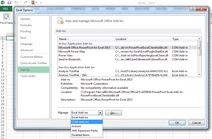Image resolution: width=212 pixels, height=139 pixels.
Task: Click Cancel to dismiss dialog
Action: (197, 123)
